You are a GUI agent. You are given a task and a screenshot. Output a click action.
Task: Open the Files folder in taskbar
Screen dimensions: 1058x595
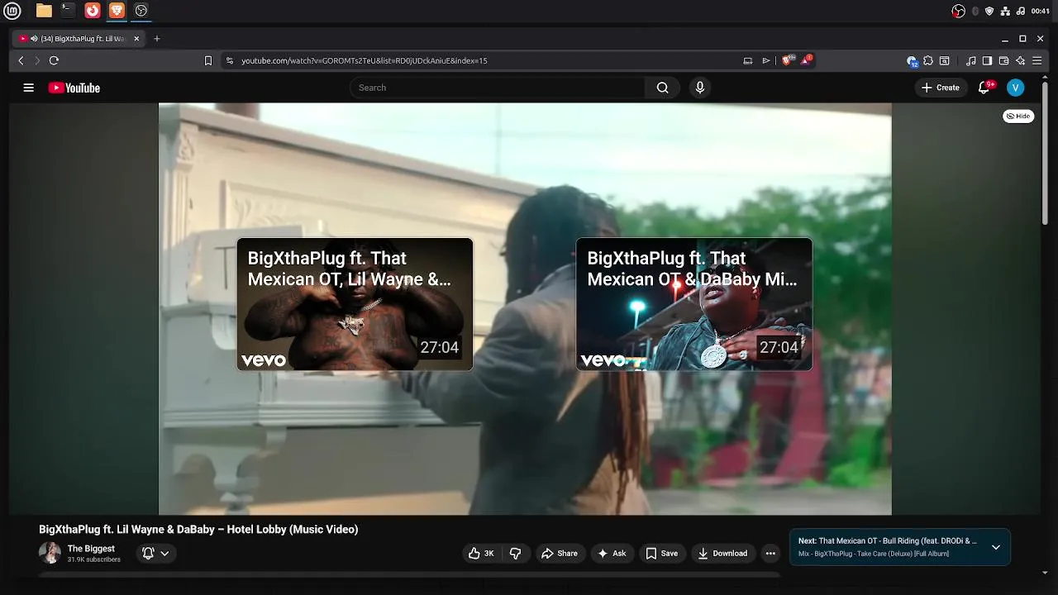[44, 11]
